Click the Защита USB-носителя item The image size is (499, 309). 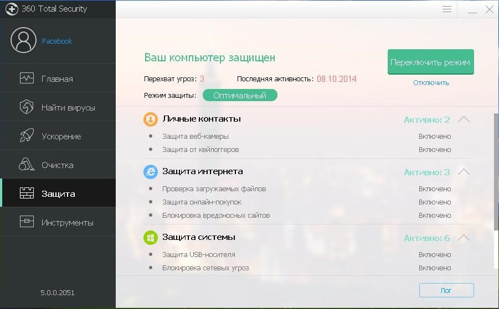coord(199,255)
